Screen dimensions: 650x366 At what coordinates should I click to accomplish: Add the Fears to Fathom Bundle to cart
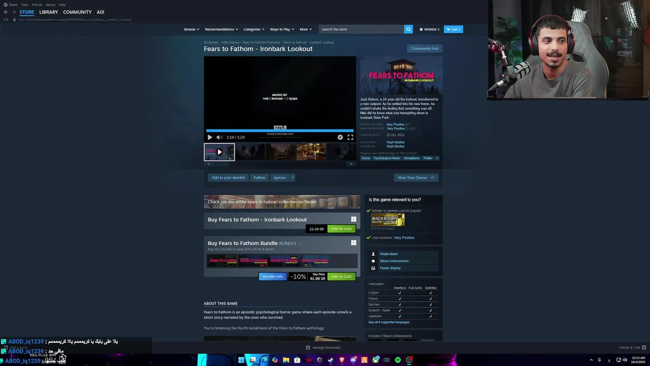pyautogui.click(x=341, y=277)
